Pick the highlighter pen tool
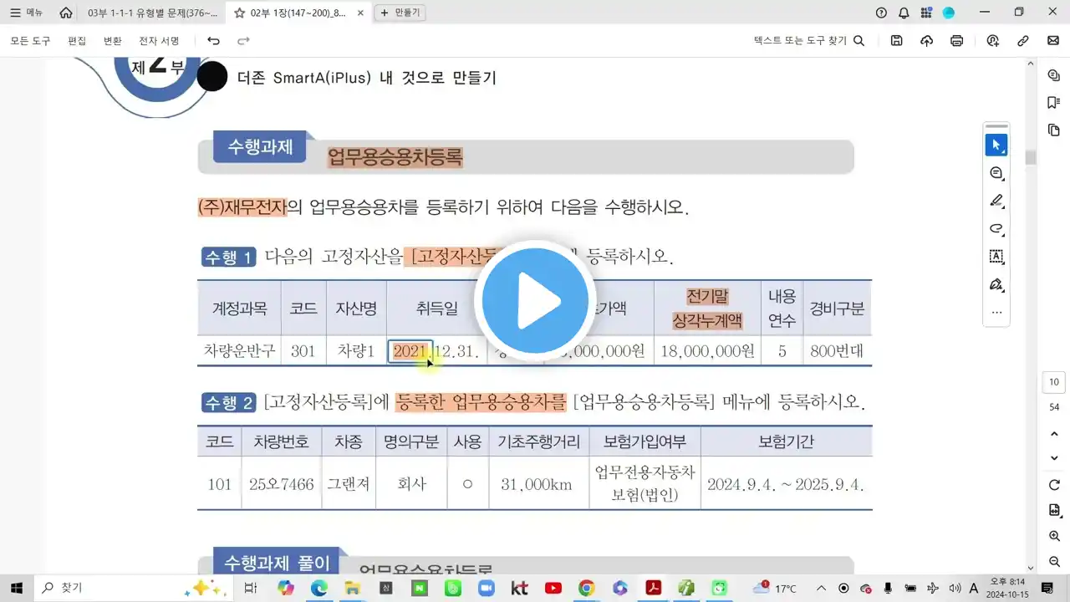This screenshot has height=602, width=1070. tap(996, 201)
